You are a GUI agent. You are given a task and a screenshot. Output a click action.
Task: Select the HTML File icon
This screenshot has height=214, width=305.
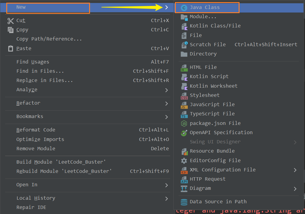pyautogui.click(x=184, y=67)
